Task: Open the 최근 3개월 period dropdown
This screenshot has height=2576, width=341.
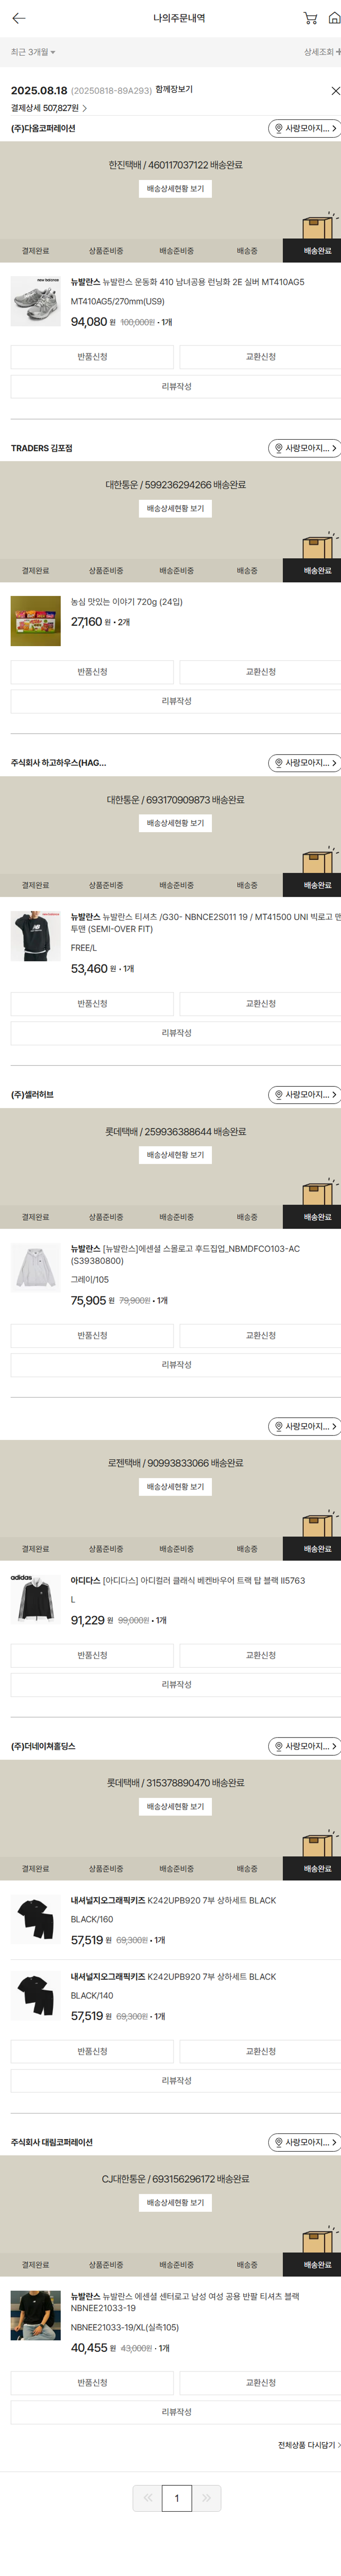Action: point(33,52)
